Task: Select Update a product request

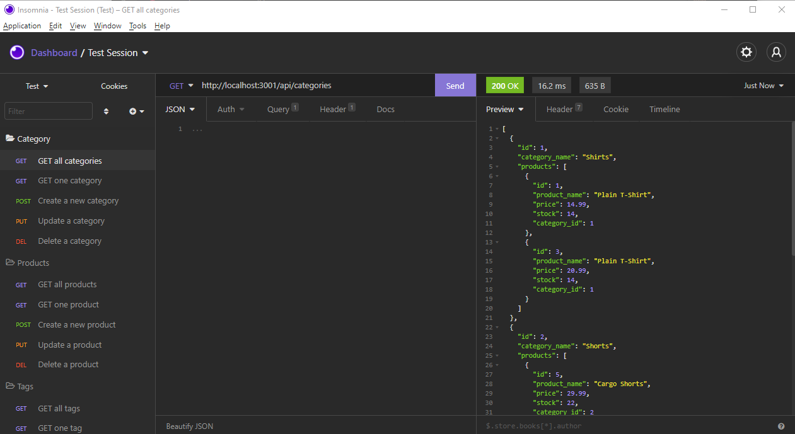Action: [78, 345]
